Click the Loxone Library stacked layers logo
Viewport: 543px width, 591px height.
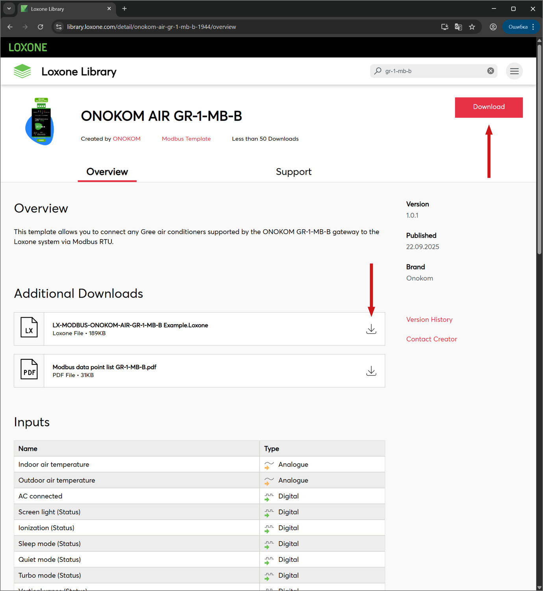(22, 71)
